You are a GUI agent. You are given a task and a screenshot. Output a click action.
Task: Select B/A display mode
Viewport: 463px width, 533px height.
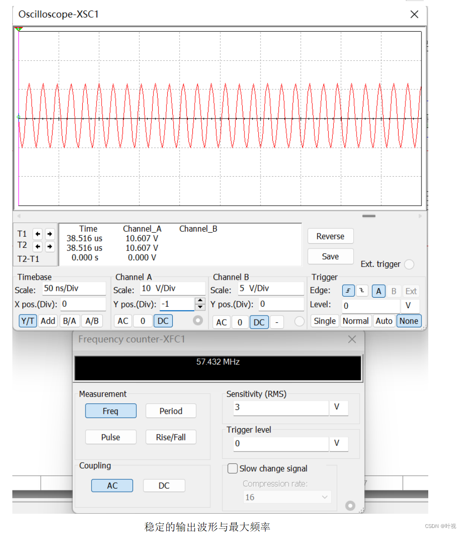(x=69, y=321)
